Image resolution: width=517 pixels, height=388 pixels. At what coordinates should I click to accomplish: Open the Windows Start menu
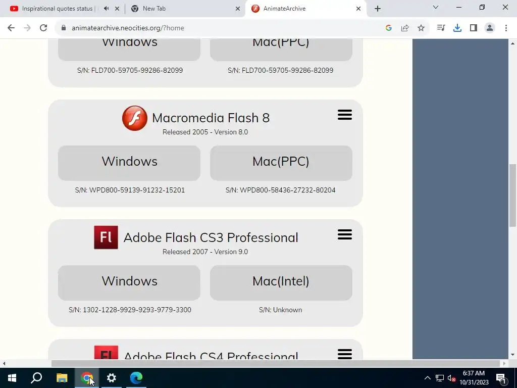(12, 378)
